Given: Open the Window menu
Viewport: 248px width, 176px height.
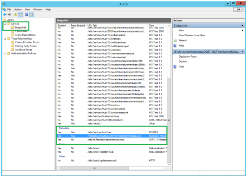Looking at the screenshot, I should pyautogui.click(x=38, y=9).
